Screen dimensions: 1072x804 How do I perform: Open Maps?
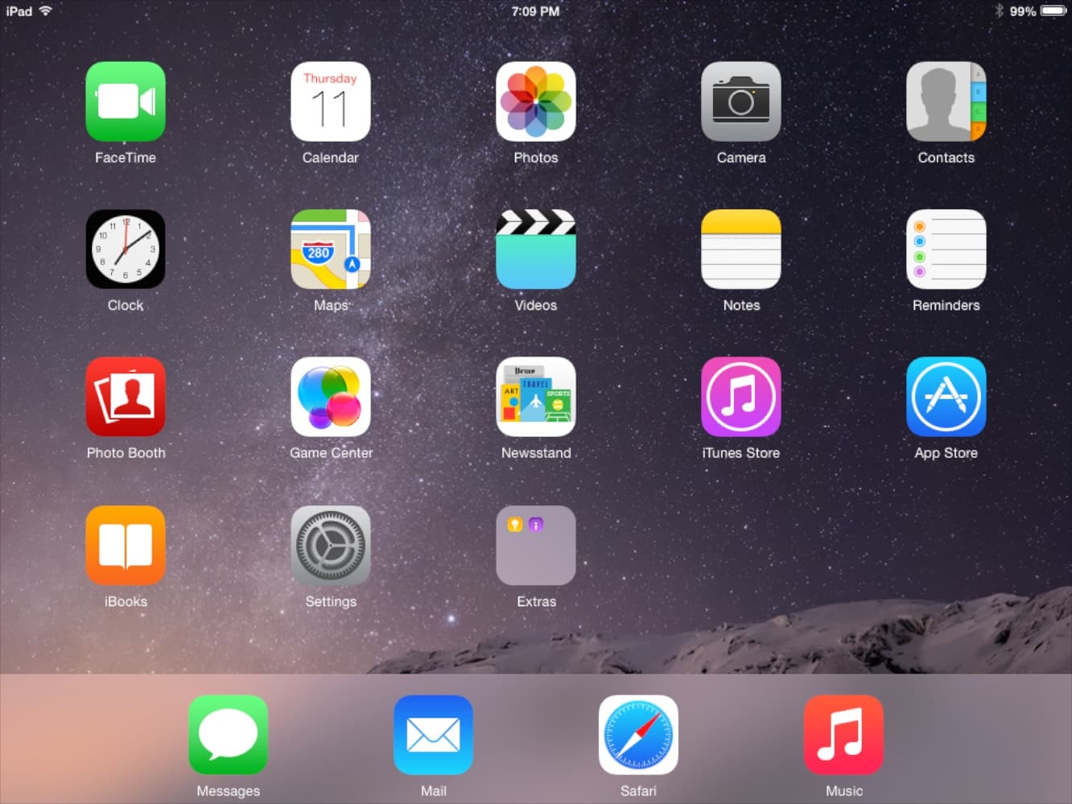331,249
